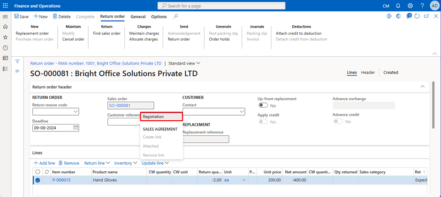Open Return reason code dropdown

pyautogui.click(x=76, y=111)
